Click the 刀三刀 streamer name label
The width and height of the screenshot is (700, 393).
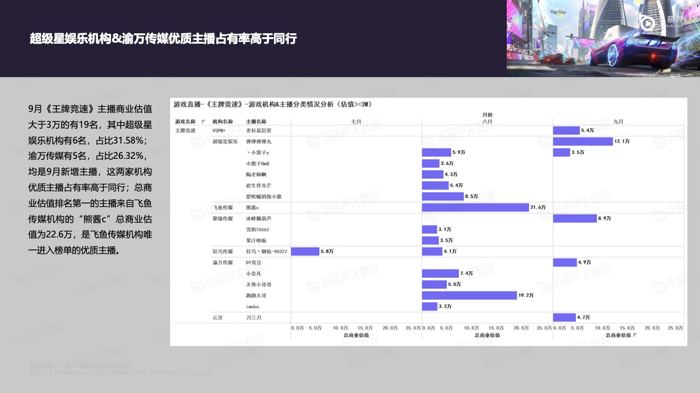pos(254,317)
